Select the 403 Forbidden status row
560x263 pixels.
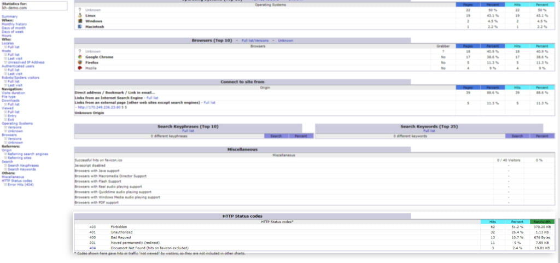(x=314, y=227)
